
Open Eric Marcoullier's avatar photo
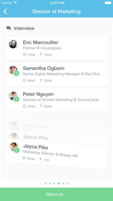pos(13,44)
